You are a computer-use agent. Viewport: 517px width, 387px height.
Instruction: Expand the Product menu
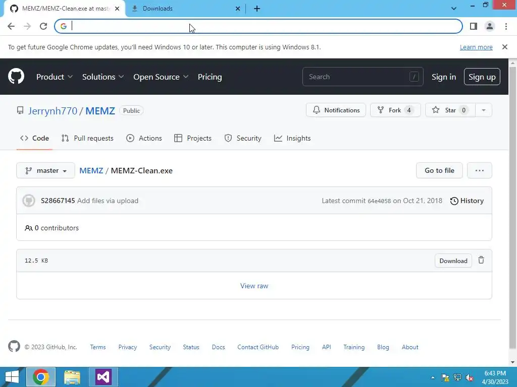[55, 77]
